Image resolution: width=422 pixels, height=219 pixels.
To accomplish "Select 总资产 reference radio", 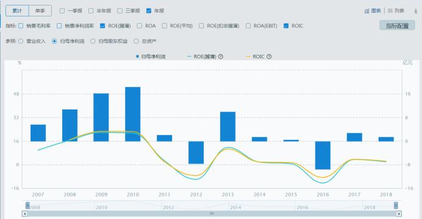I will (136, 41).
